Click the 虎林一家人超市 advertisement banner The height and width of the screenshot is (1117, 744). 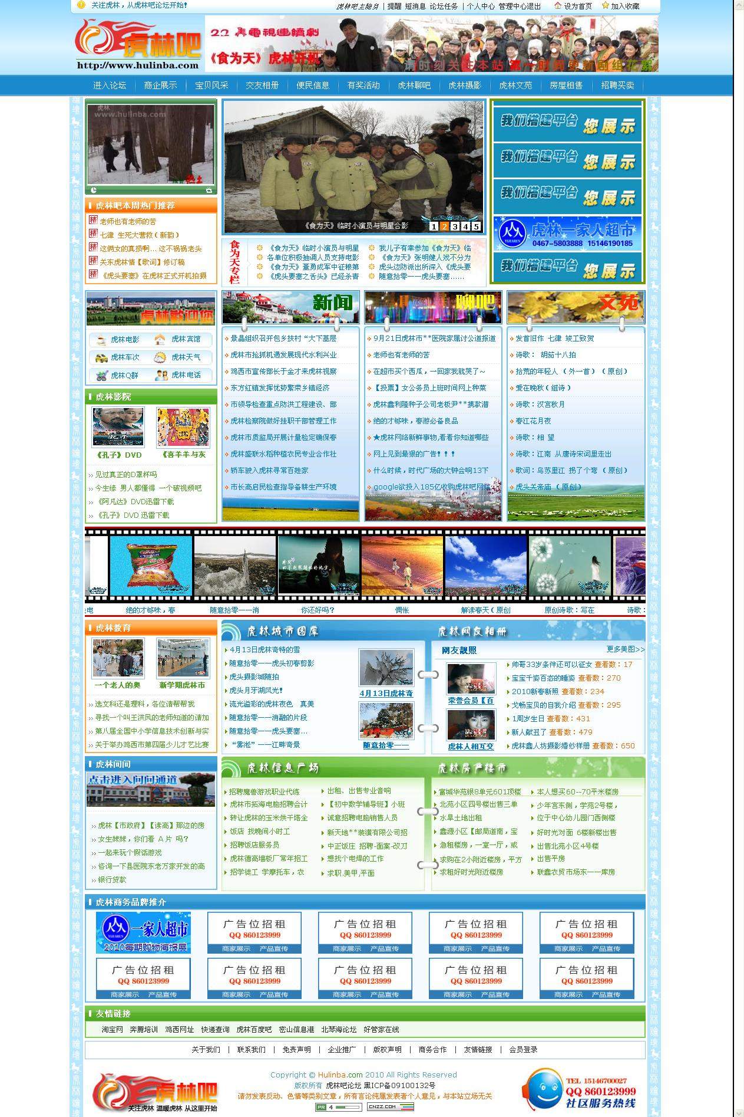(567, 234)
